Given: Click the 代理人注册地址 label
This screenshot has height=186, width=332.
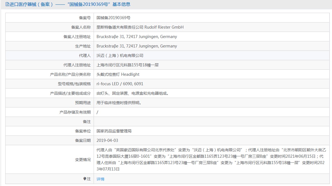Looking at the screenshot, I should click(x=77, y=65).
